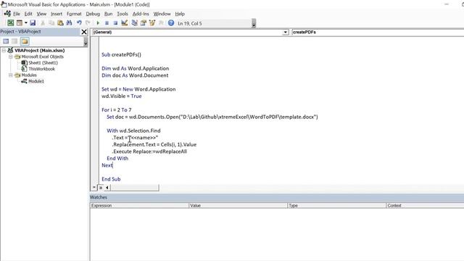
Task: Click the Procedure View button
Action: (94, 187)
